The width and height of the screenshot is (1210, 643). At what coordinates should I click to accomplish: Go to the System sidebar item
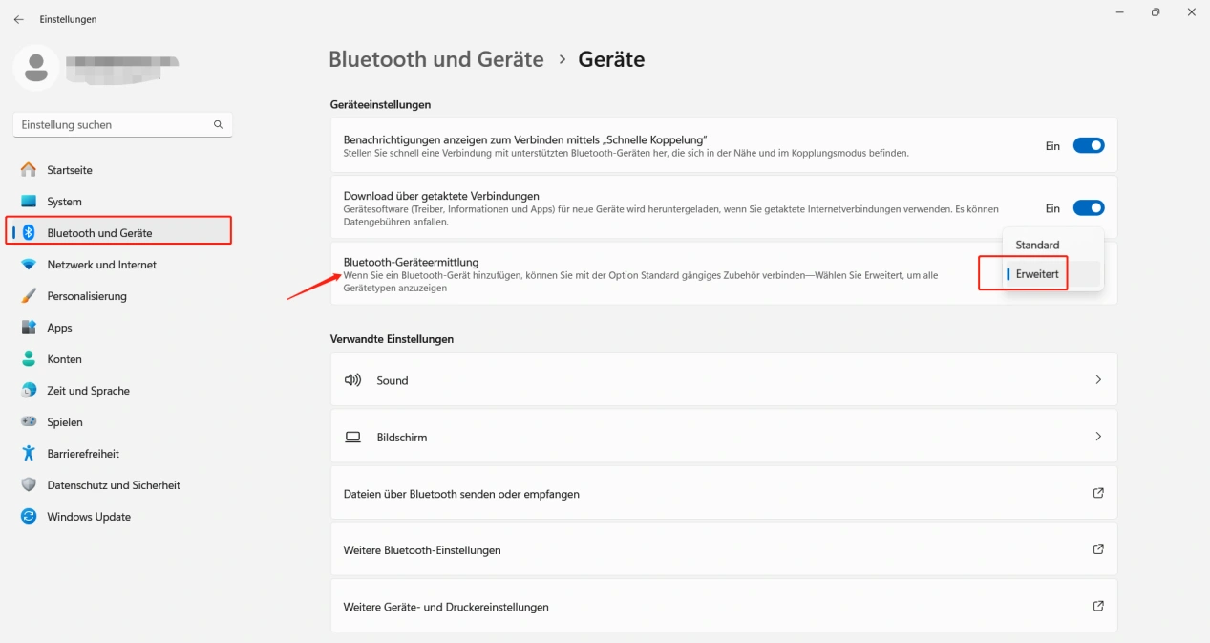click(64, 202)
